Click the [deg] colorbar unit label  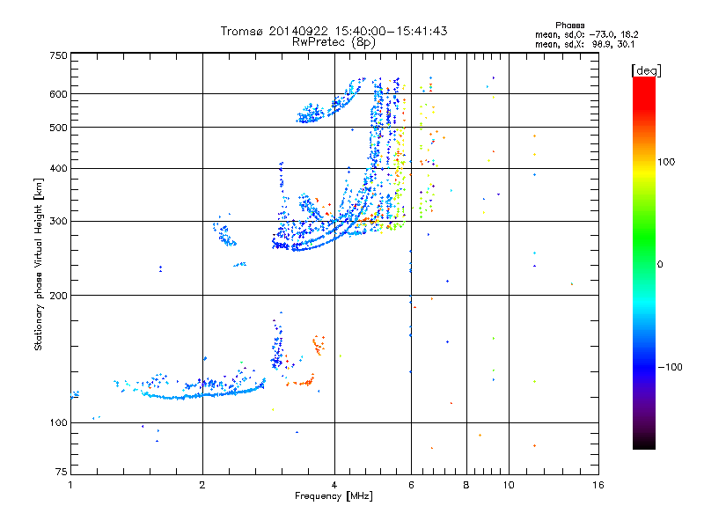pyautogui.click(x=646, y=70)
